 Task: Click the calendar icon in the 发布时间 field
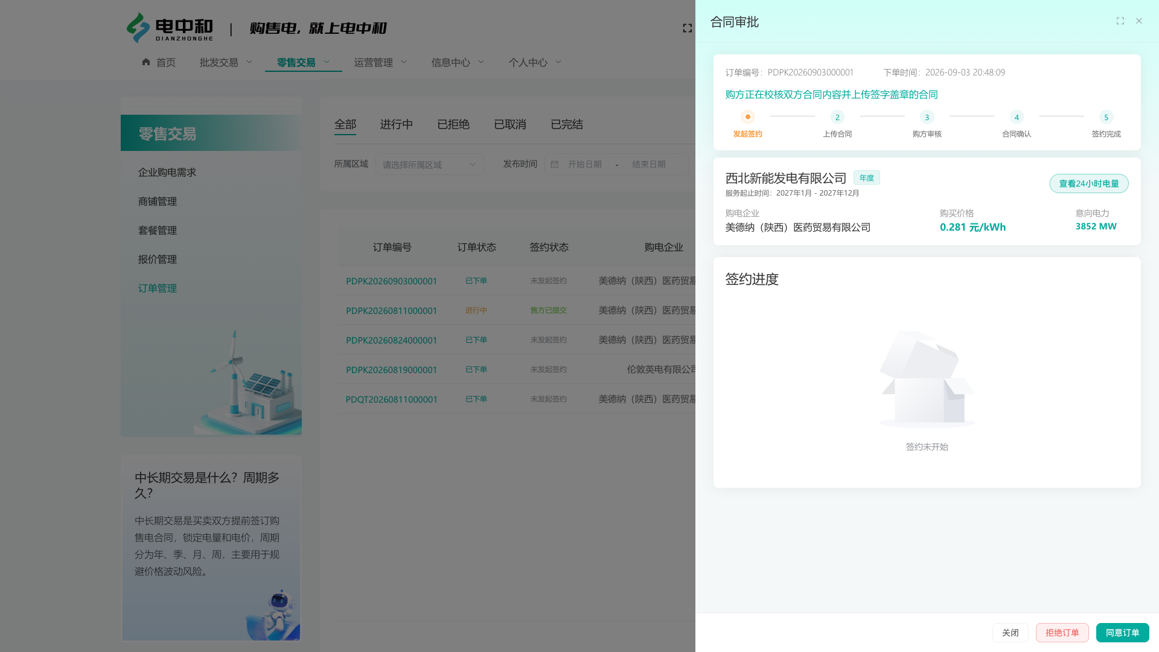(x=555, y=164)
